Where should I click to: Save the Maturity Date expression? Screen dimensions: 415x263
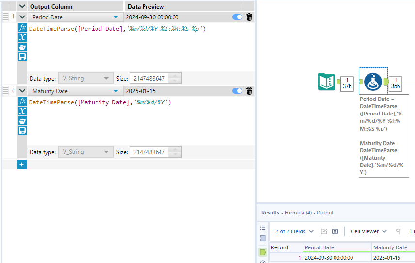[22, 131]
